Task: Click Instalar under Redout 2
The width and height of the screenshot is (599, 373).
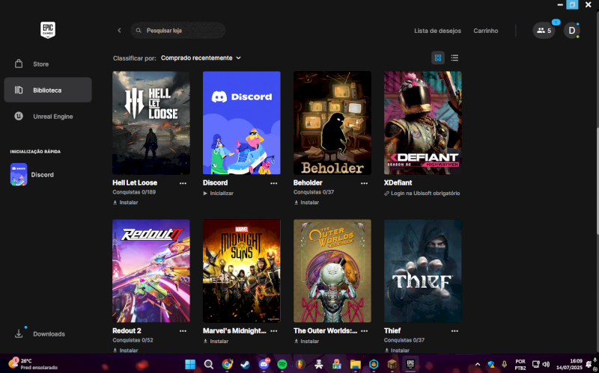Action: tap(126, 350)
